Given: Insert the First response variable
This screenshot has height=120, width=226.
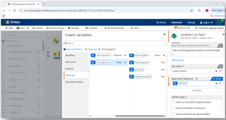Looking at the screenshot, I should pos(100,62).
